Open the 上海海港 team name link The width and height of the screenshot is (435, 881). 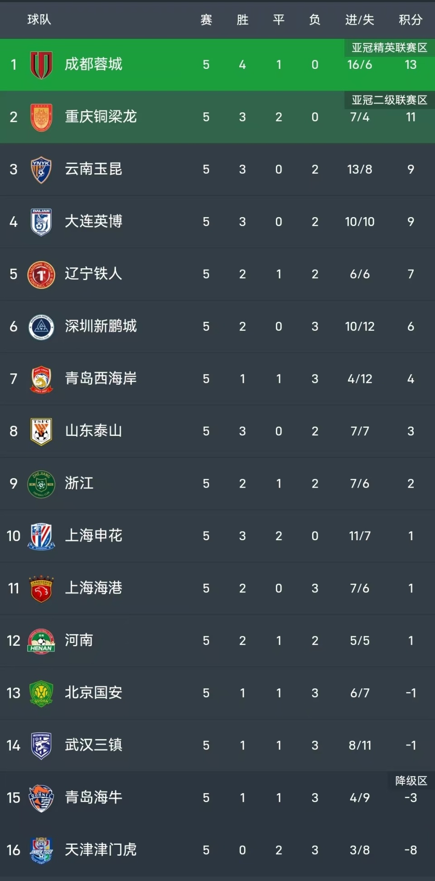pyautogui.click(x=93, y=588)
